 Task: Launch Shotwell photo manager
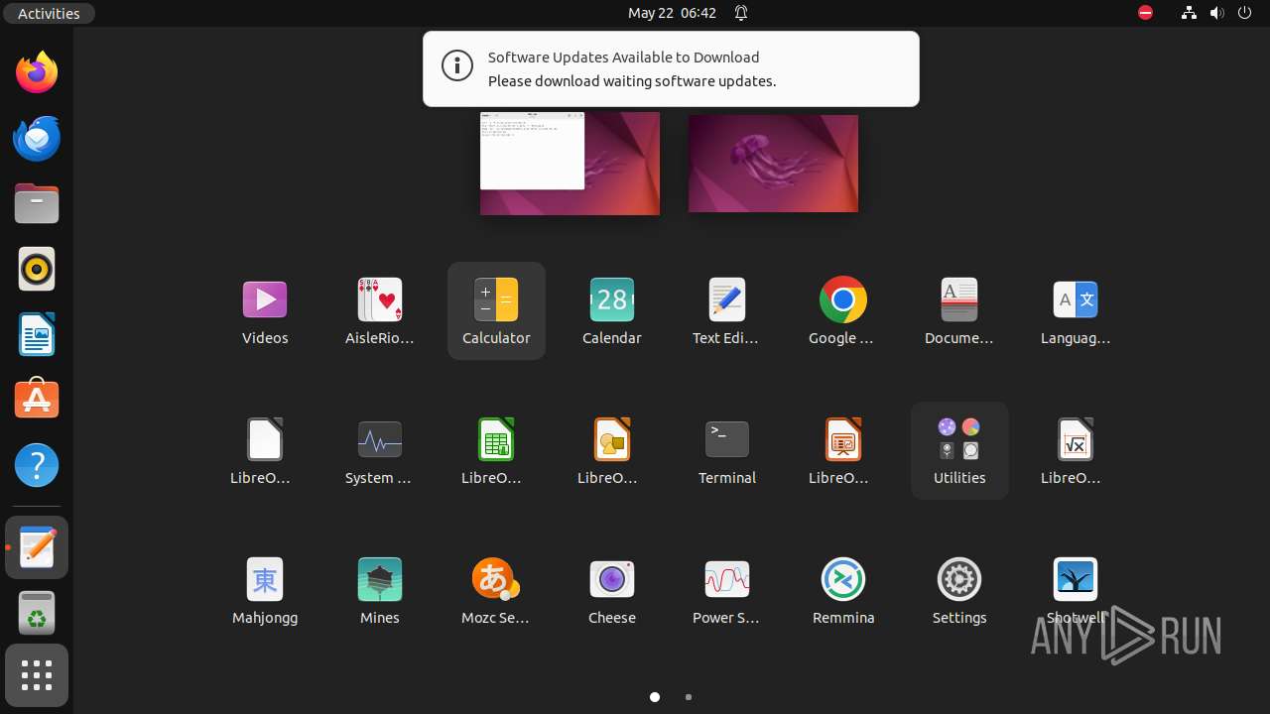tap(1076, 590)
